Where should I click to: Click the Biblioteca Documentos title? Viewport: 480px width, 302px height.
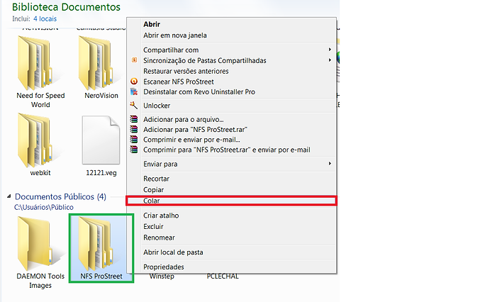tap(66, 6)
